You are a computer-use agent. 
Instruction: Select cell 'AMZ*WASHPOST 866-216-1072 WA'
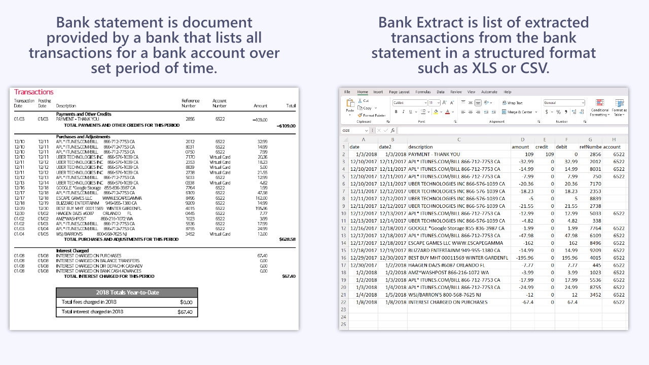tap(459, 272)
